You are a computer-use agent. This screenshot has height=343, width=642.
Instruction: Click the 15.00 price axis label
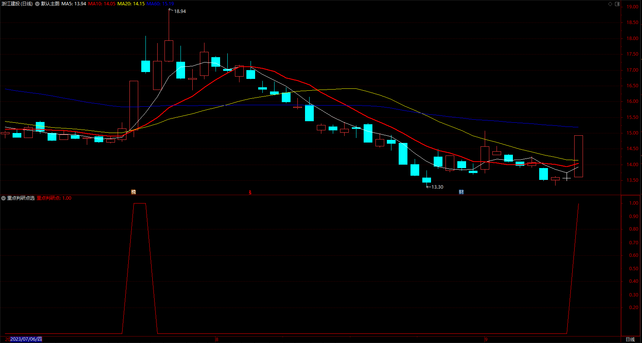coord(632,133)
